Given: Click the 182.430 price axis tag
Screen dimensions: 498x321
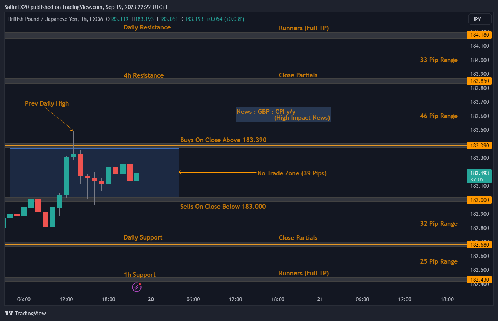Looking at the screenshot, I should (480, 280).
